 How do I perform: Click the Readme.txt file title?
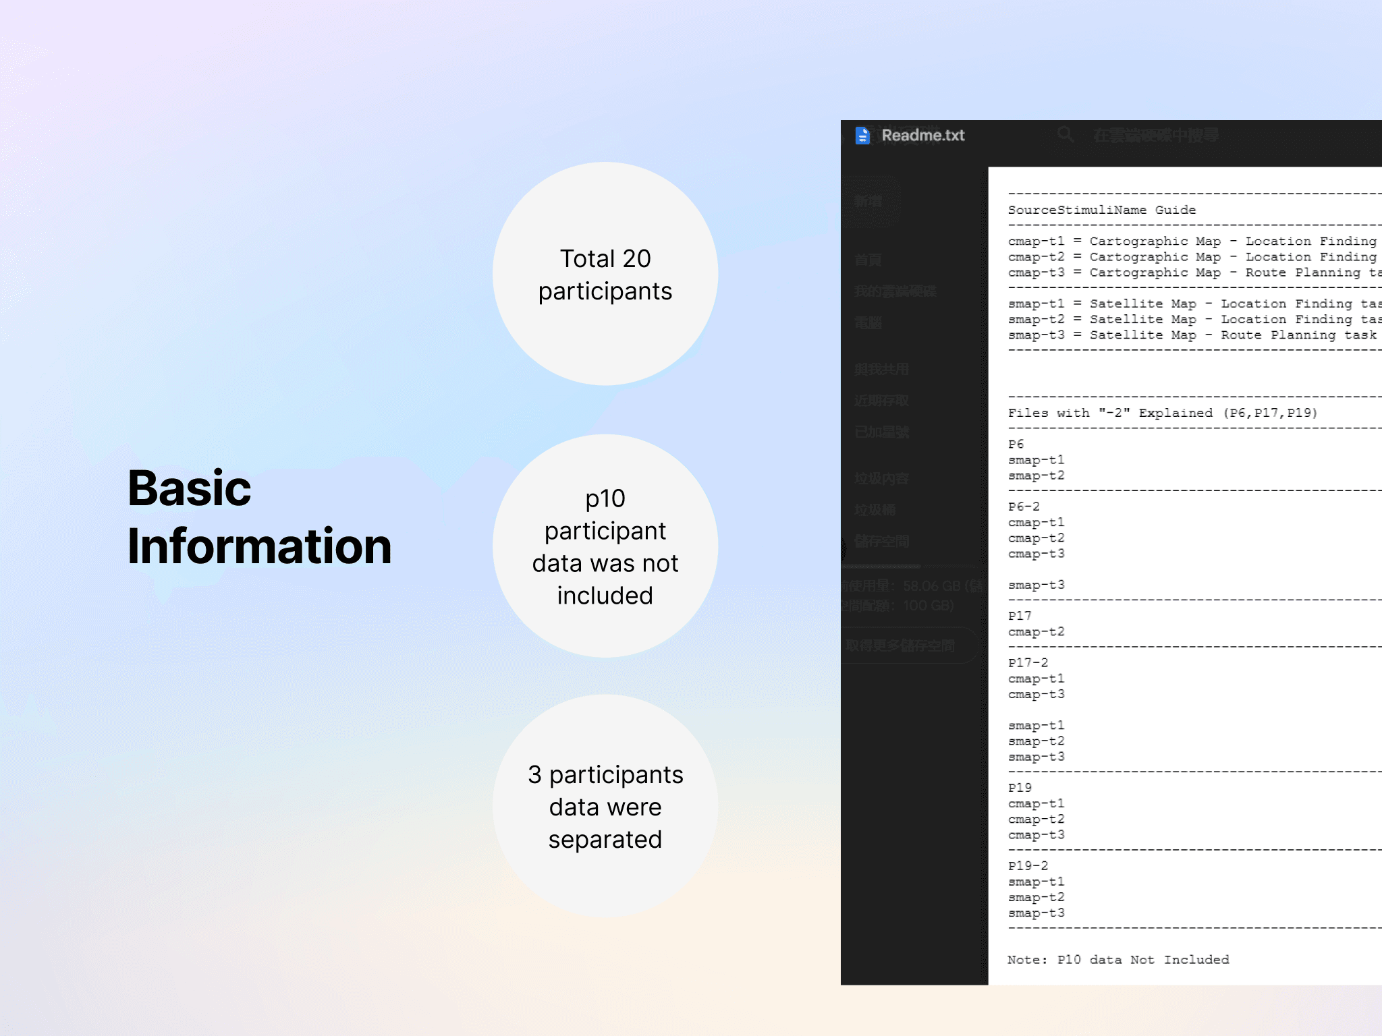point(922,136)
